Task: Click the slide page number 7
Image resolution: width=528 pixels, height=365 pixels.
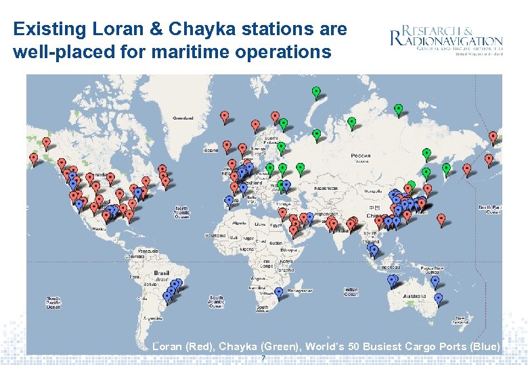Action: click(263, 358)
